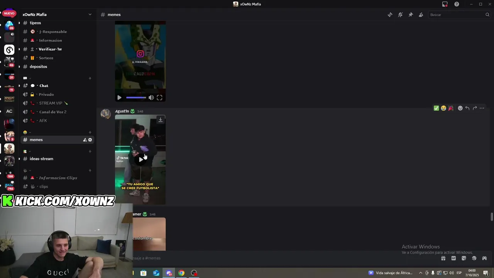The width and height of the screenshot is (494, 278).
Task: Expand tipeos channel thread arrow
Action: 19,23
